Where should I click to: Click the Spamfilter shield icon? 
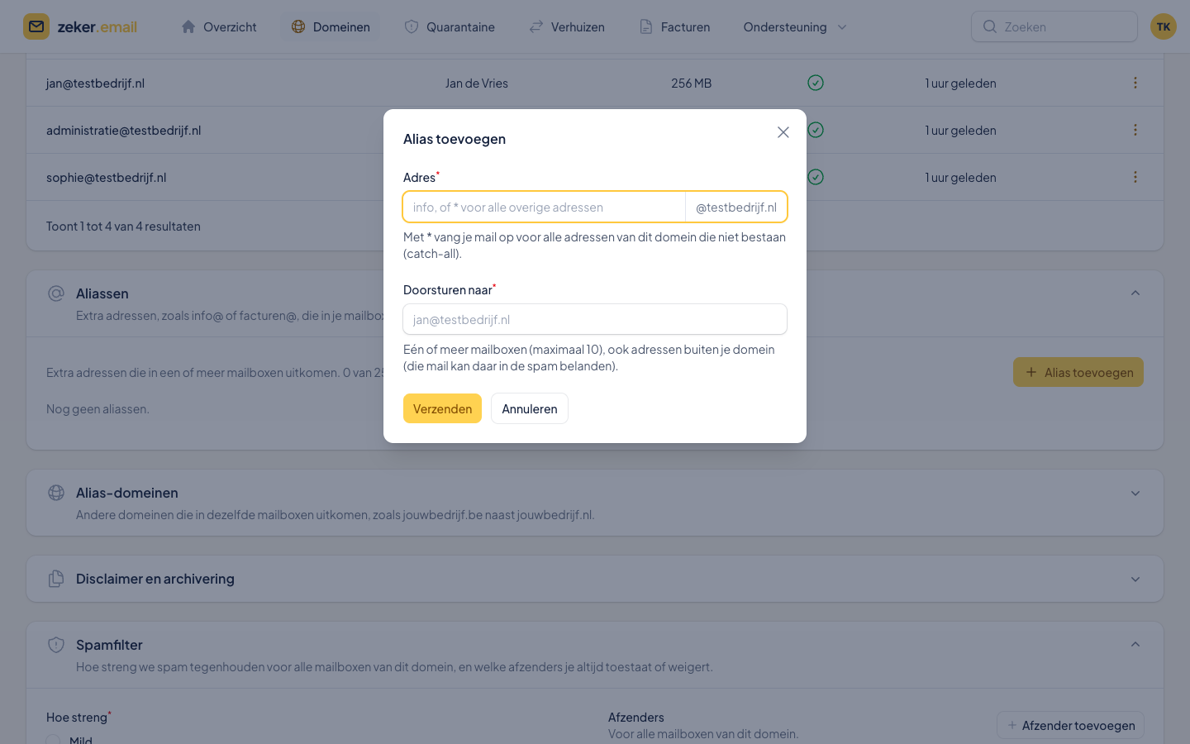(56, 645)
